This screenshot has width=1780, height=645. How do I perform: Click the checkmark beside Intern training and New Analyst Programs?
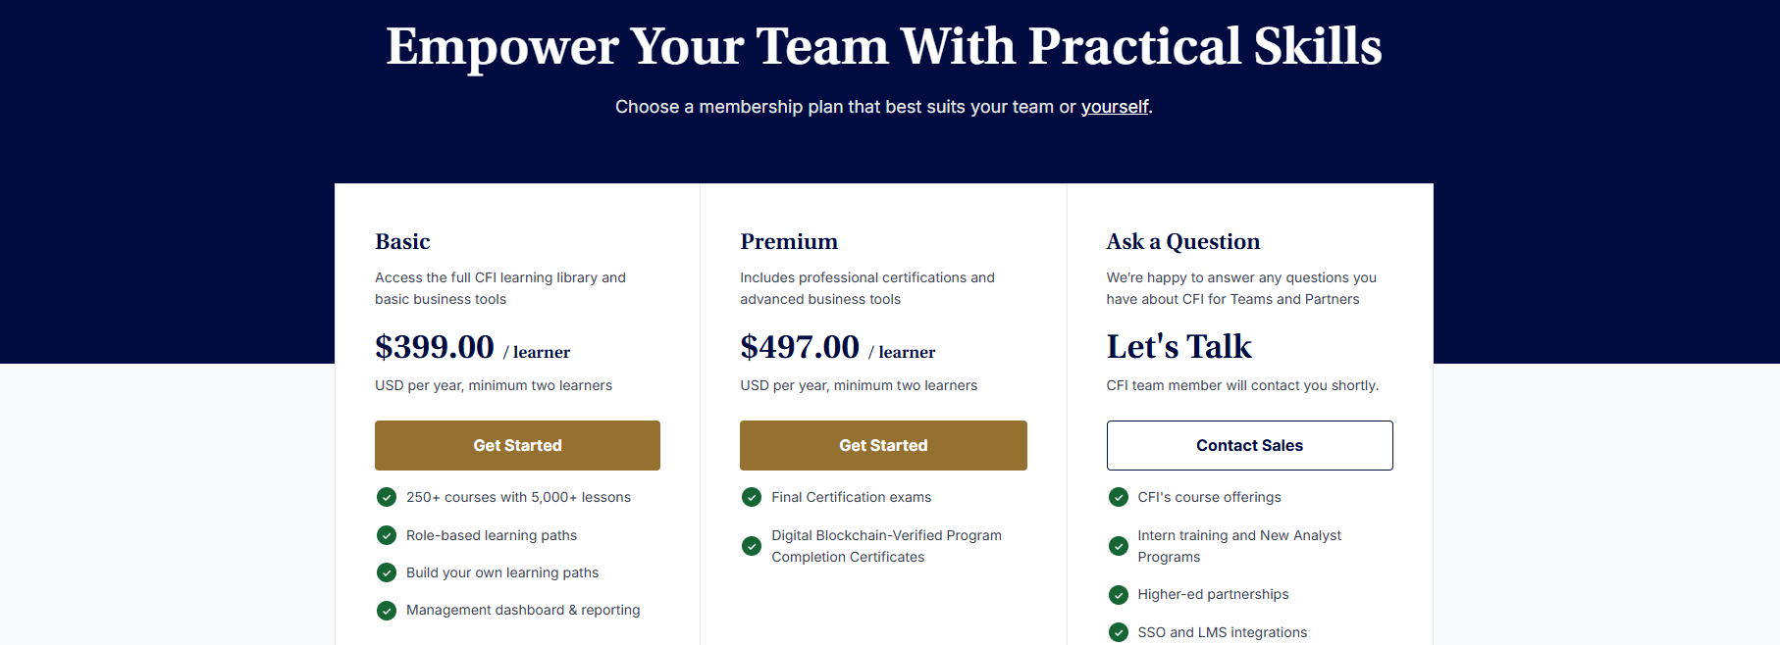[x=1119, y=546]
